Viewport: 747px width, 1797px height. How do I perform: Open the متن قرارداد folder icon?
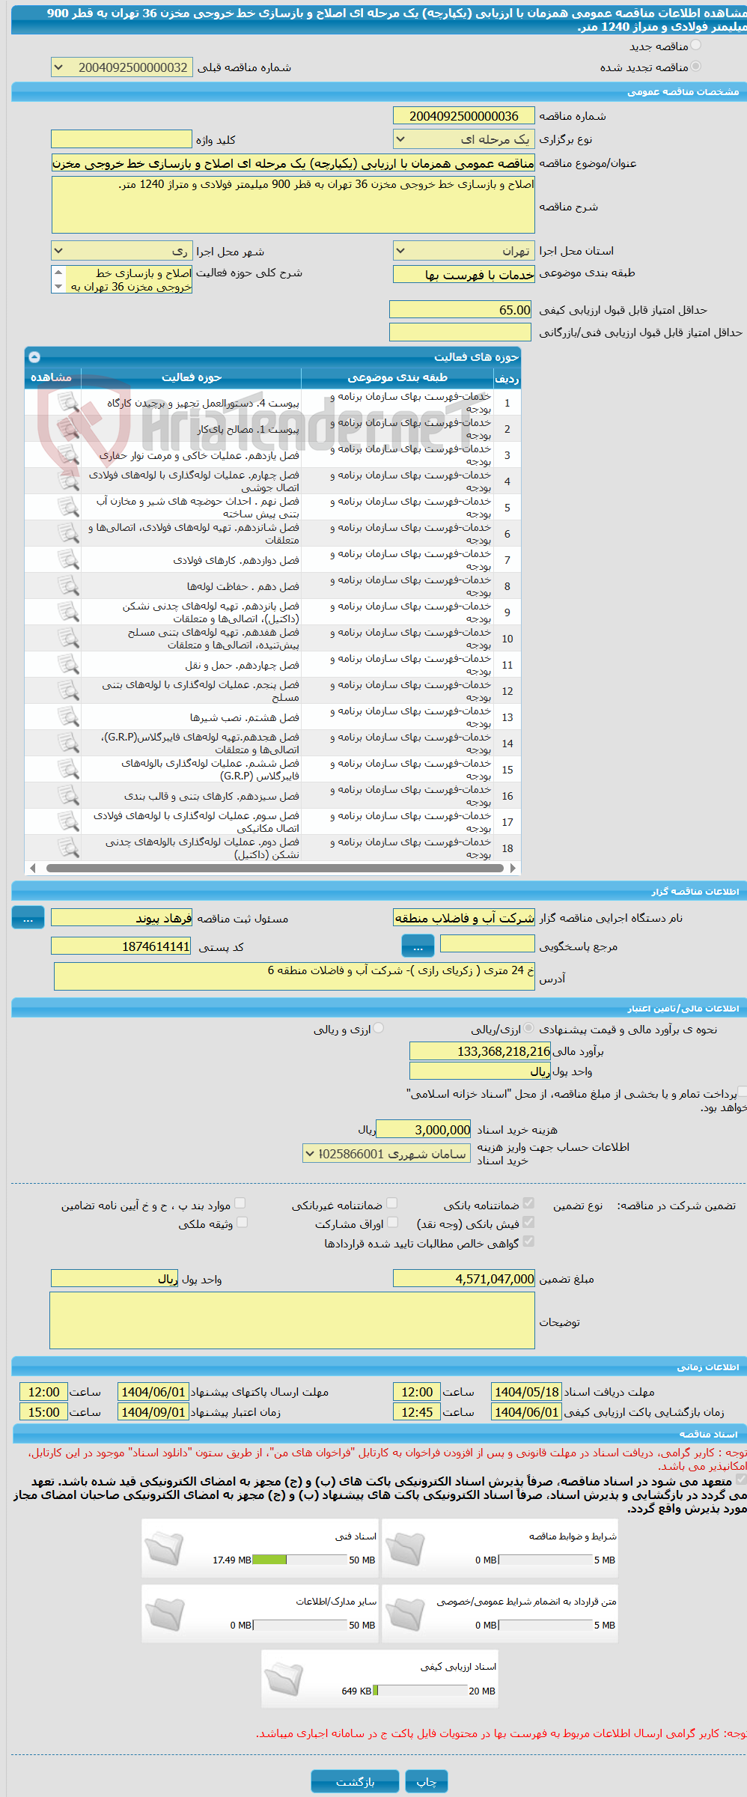pyautogui.click(x=406, y=1614)
